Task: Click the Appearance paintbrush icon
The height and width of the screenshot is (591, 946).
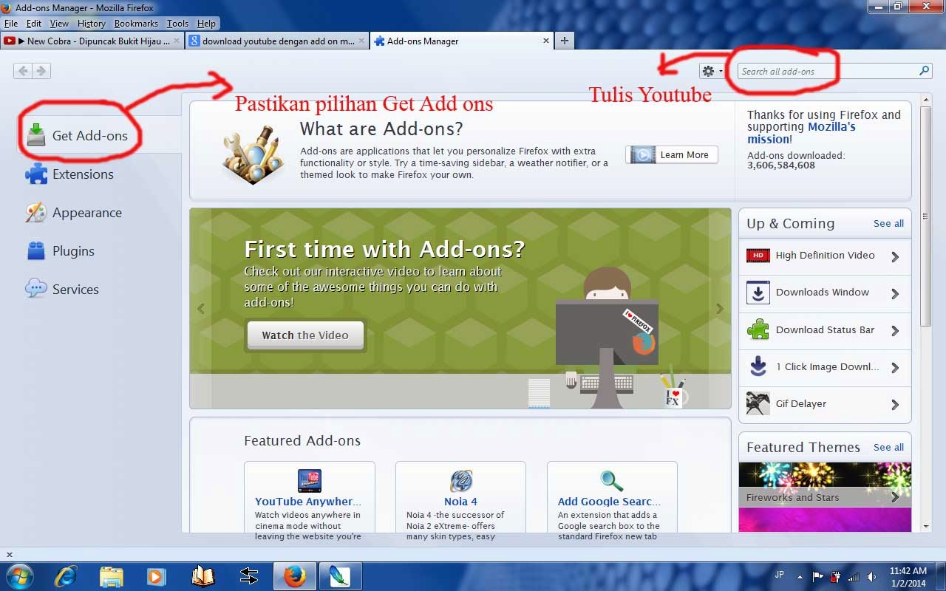Action: (x=36, y=213)
